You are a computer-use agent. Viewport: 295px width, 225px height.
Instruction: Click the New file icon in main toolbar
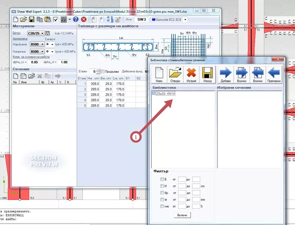point(16,20)
